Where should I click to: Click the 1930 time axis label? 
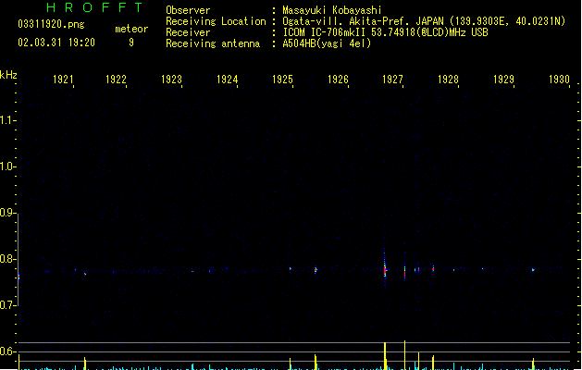pos(559,80)
